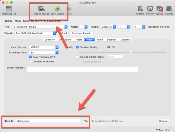Viewport: 175px width, 132px height.
Task: Click the Add To Queue icon
Action: point(41,9)
